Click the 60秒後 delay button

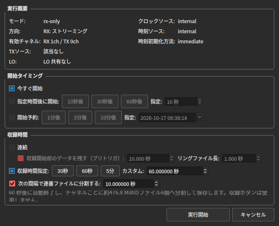134,101
